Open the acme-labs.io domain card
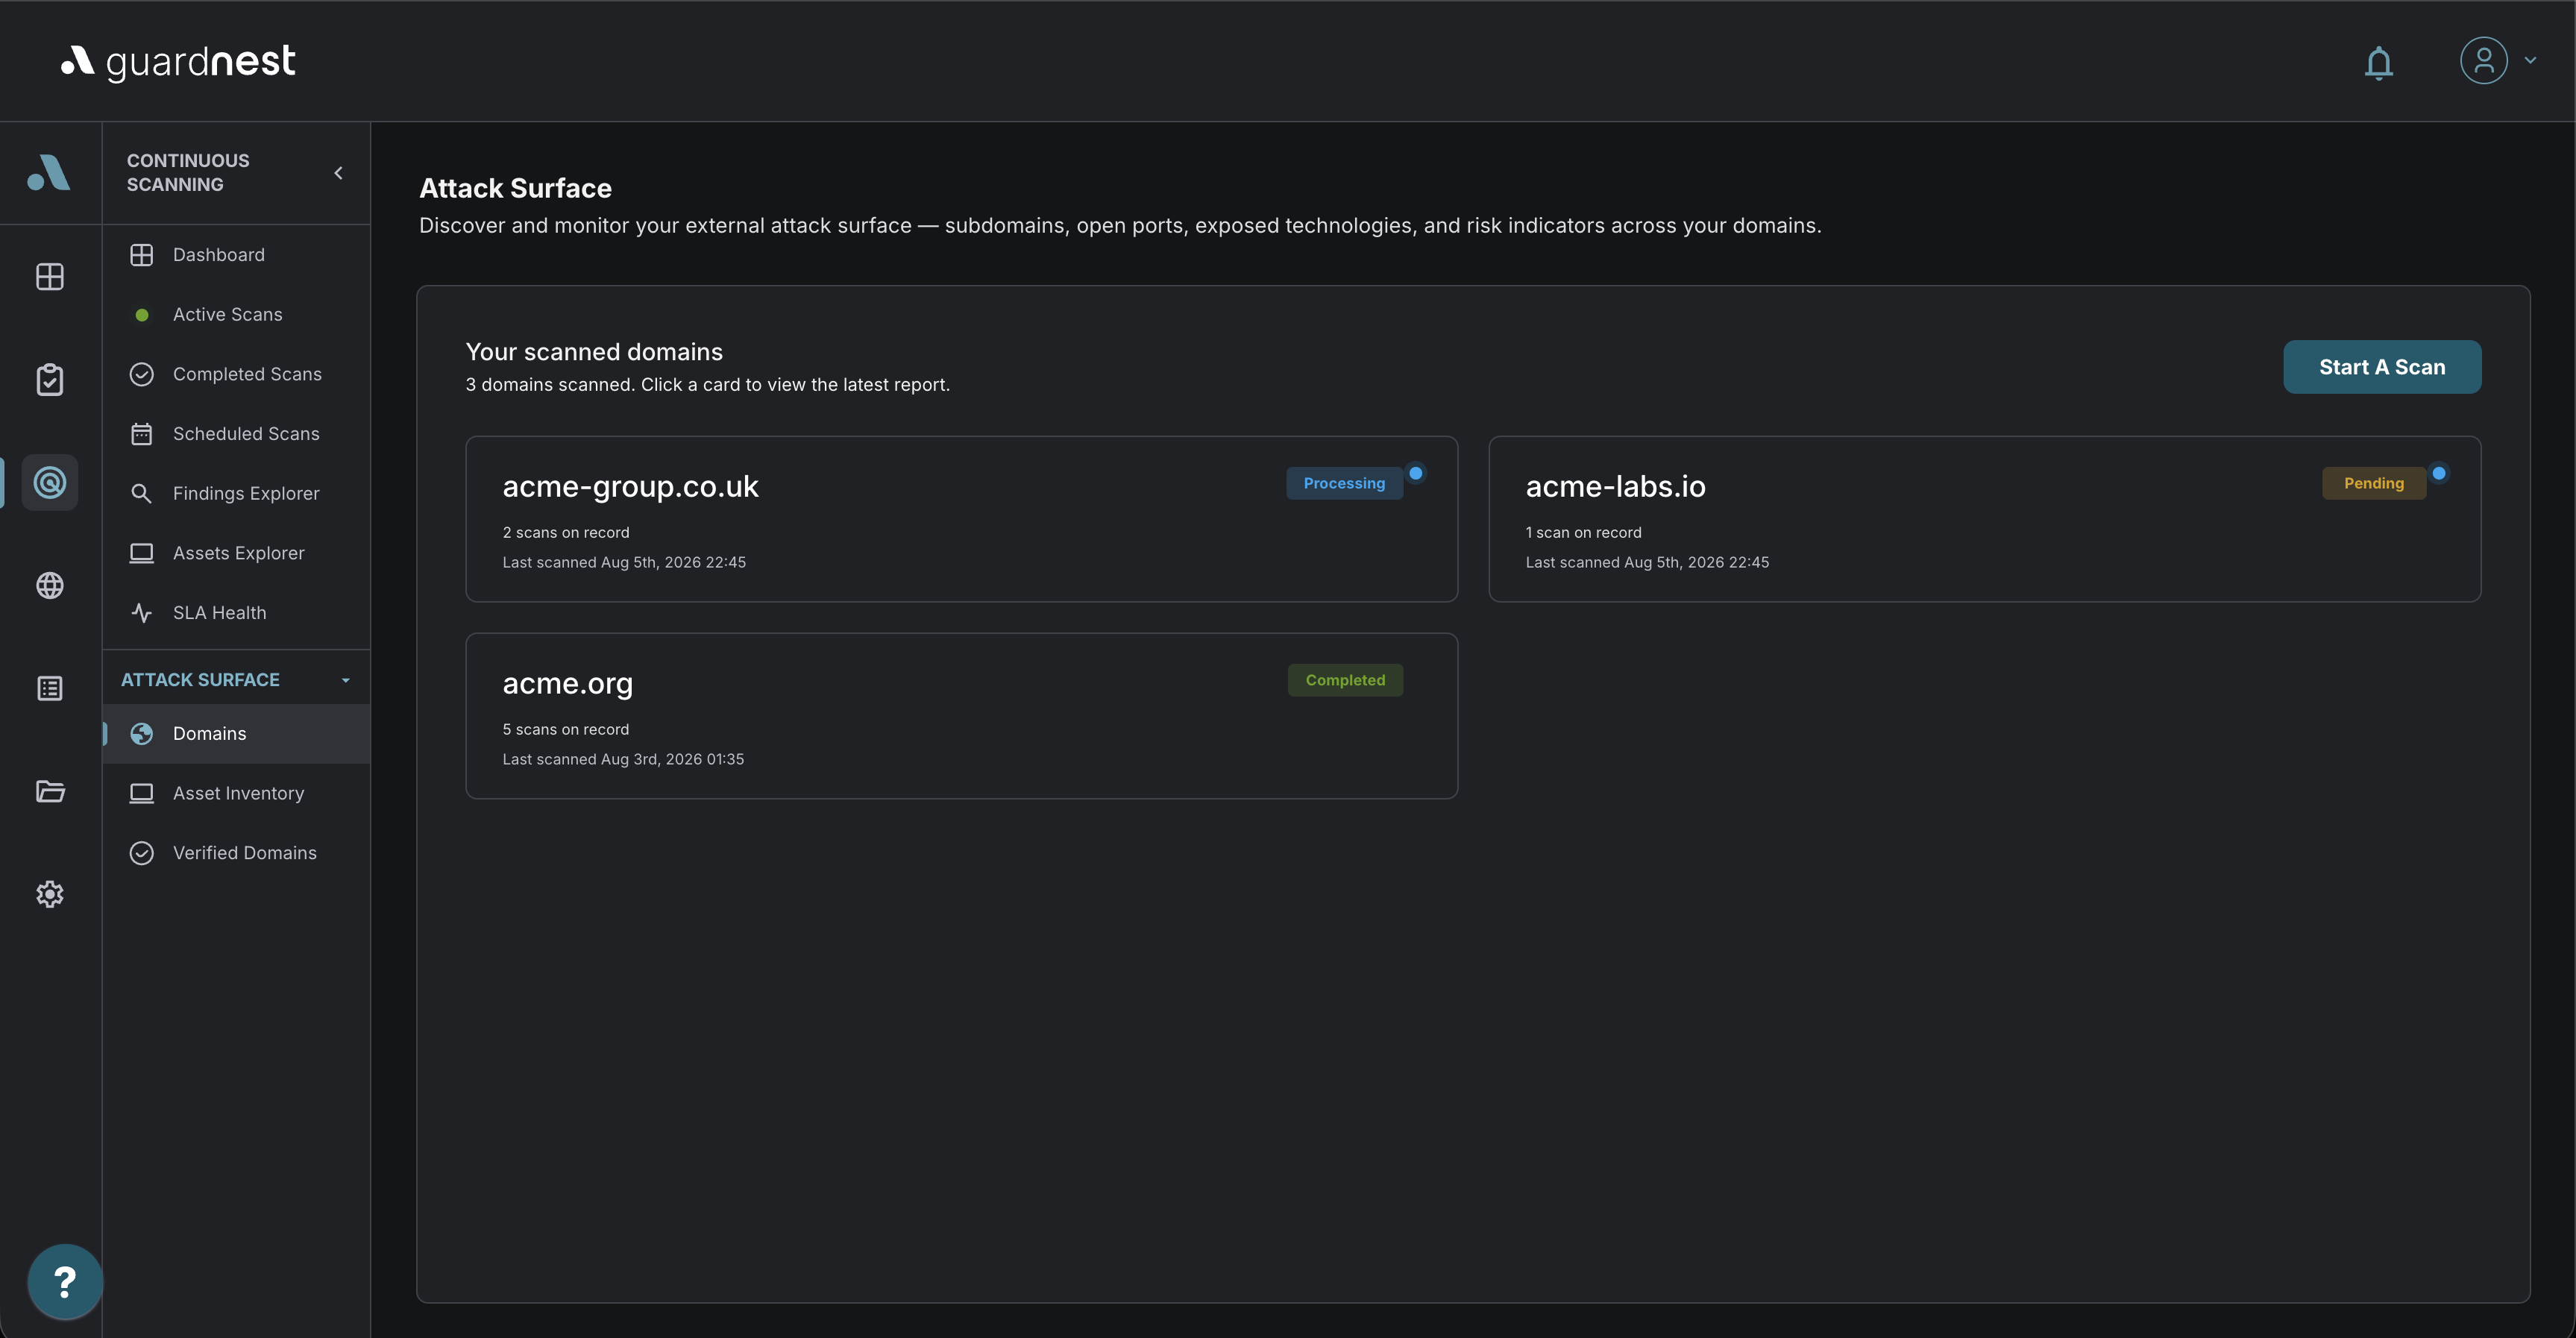This screenshot has width=2576, height=1338. (x=1984, y=519)
